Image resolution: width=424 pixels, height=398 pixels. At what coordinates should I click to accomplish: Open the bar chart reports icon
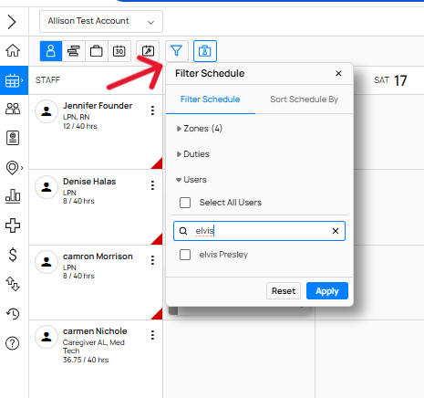[13, 196]
